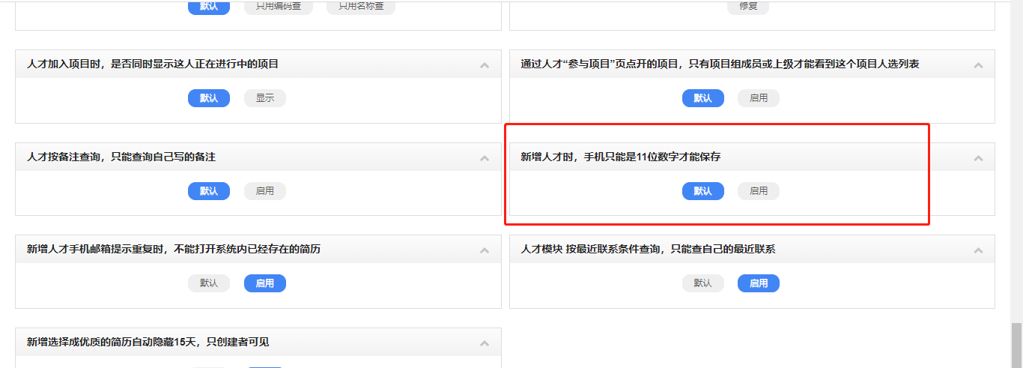Image resolution: width=1023 pixels, height=368 pixels.
Task: Click title text 人才加入项目时，是否同时显示这人正在进行中的项目
Action: pos(153,64)
